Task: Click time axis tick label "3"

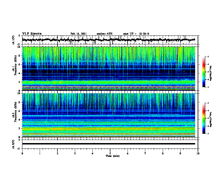Action: (75, 153)
